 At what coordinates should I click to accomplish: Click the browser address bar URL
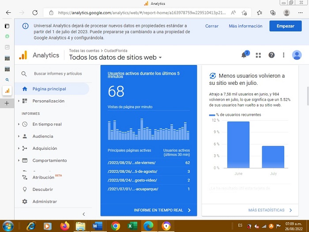142,13
